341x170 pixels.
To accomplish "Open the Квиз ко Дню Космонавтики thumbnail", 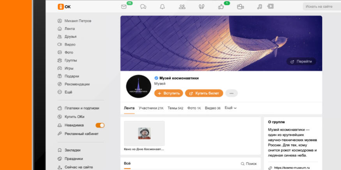I will 145,134.
